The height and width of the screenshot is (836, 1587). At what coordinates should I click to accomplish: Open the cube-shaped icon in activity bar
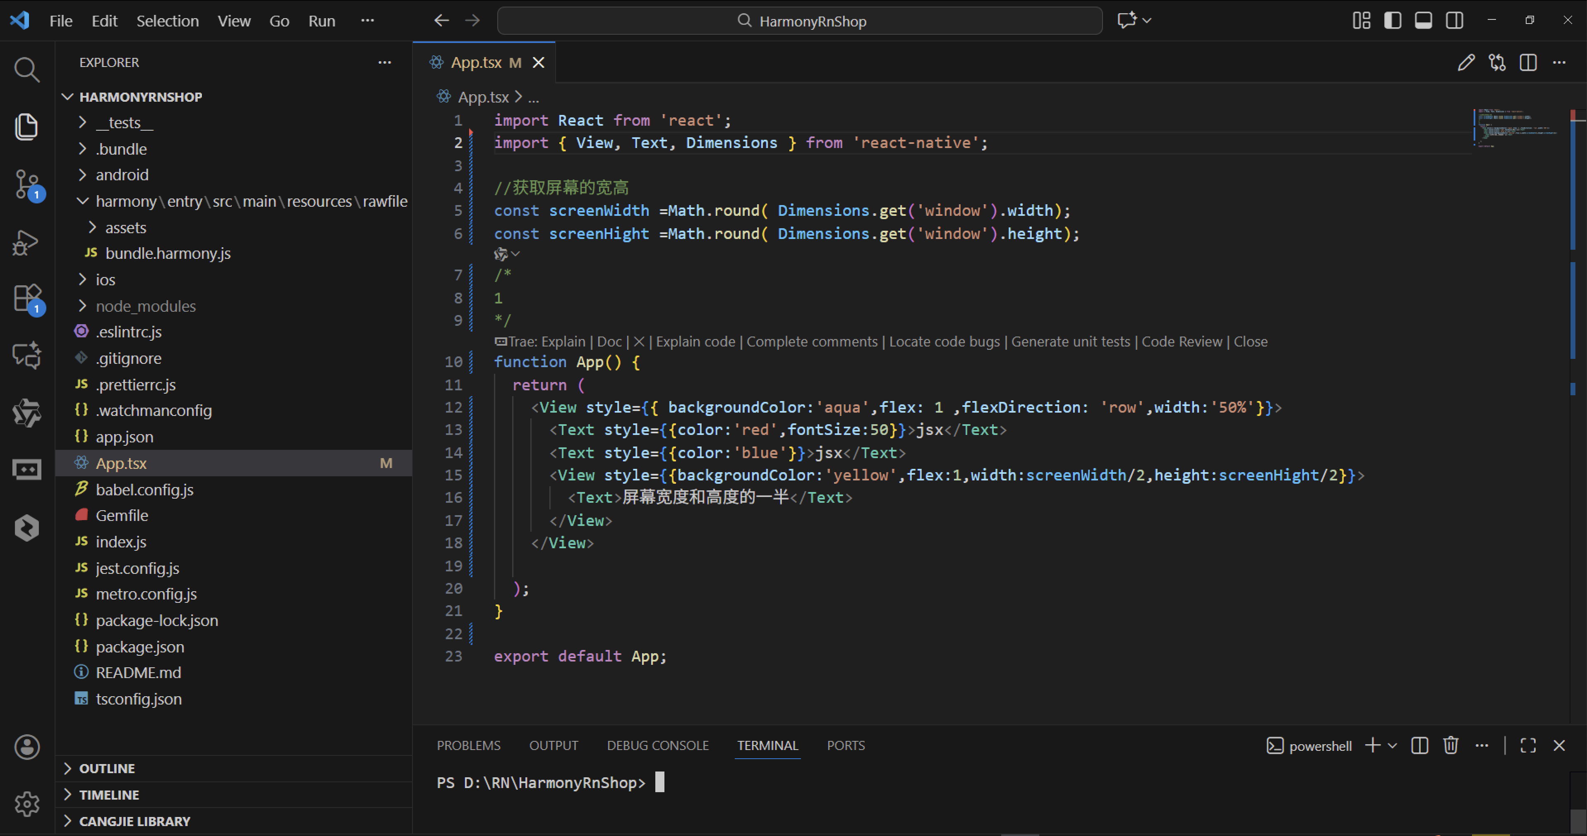click(26, 528)
